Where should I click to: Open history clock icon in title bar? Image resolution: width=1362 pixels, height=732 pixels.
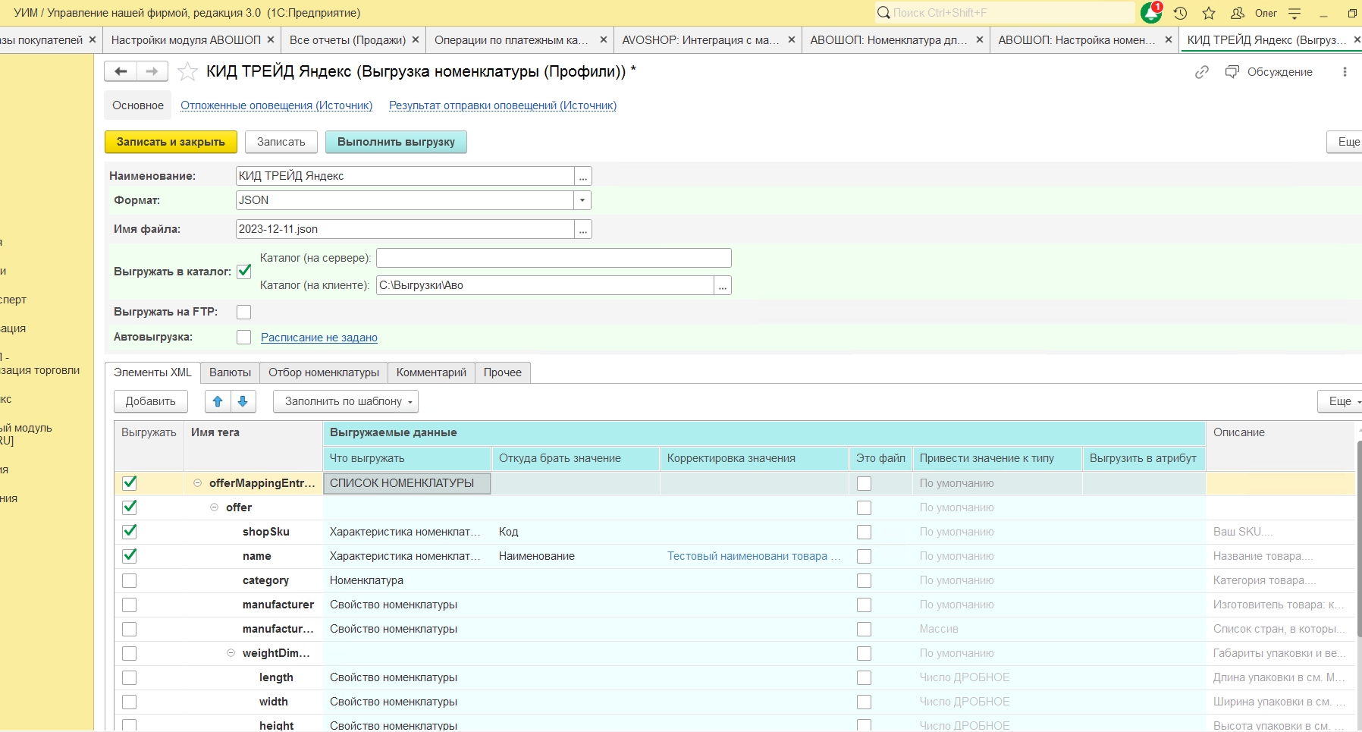coord(1180,13)
